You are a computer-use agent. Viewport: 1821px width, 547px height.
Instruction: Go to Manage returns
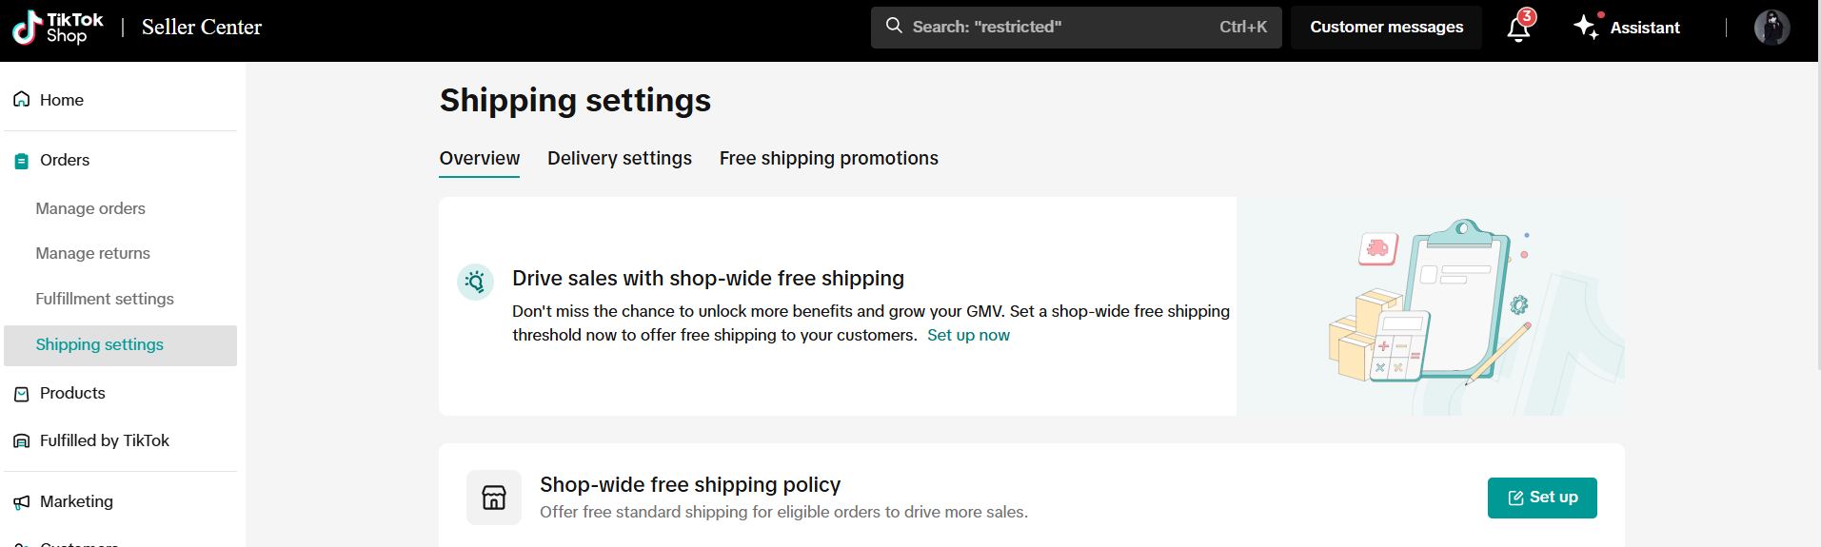(93, 254)
